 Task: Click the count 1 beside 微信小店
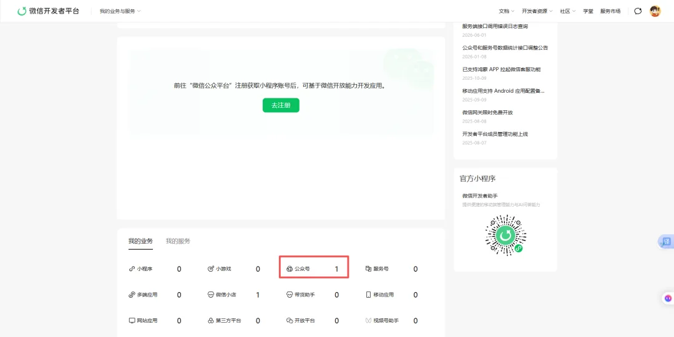(258, 295)
